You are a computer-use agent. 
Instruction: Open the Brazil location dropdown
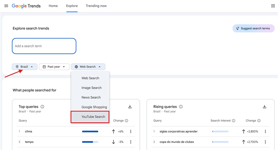pyautogui.click(x=25, y=67)
